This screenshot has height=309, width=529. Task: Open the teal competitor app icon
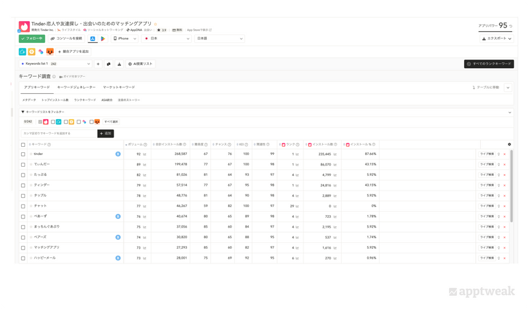22,52
